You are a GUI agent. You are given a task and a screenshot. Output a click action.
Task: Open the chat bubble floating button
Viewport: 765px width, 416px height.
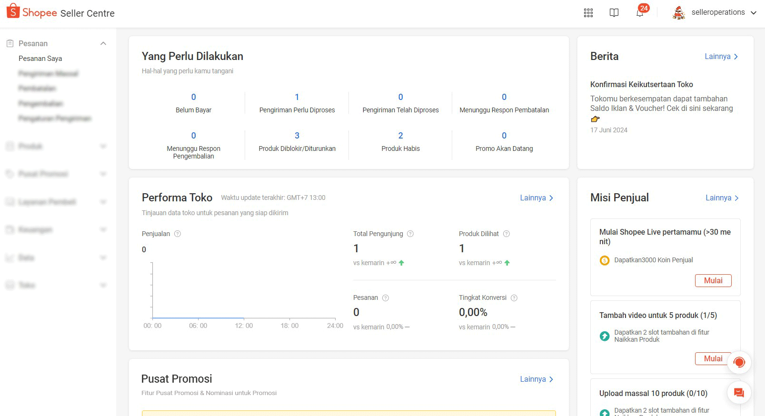[x=739, y=393]
